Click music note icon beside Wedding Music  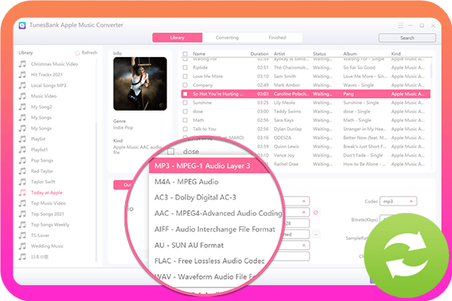point(22,246)
